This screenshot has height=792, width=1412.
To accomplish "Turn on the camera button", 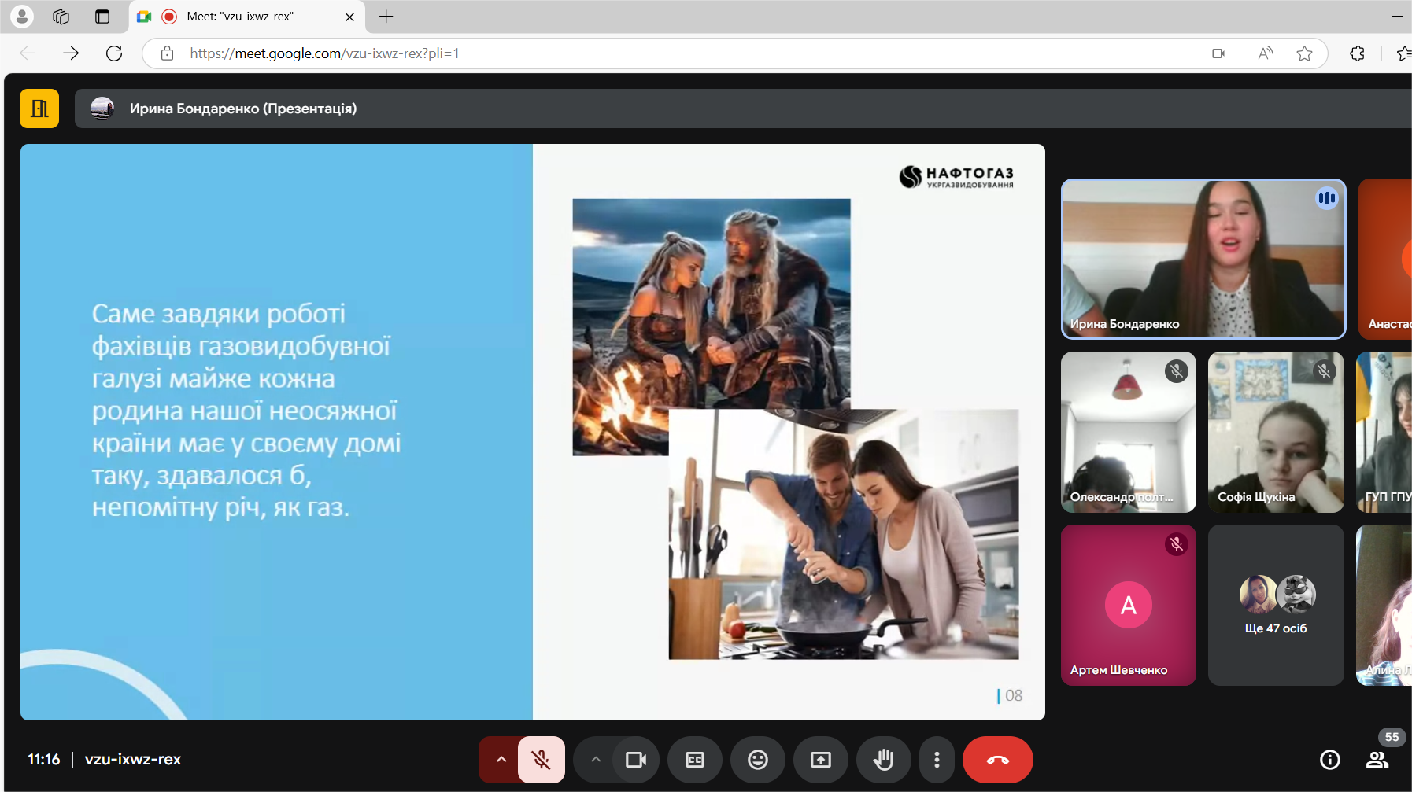I will point(635,760).
